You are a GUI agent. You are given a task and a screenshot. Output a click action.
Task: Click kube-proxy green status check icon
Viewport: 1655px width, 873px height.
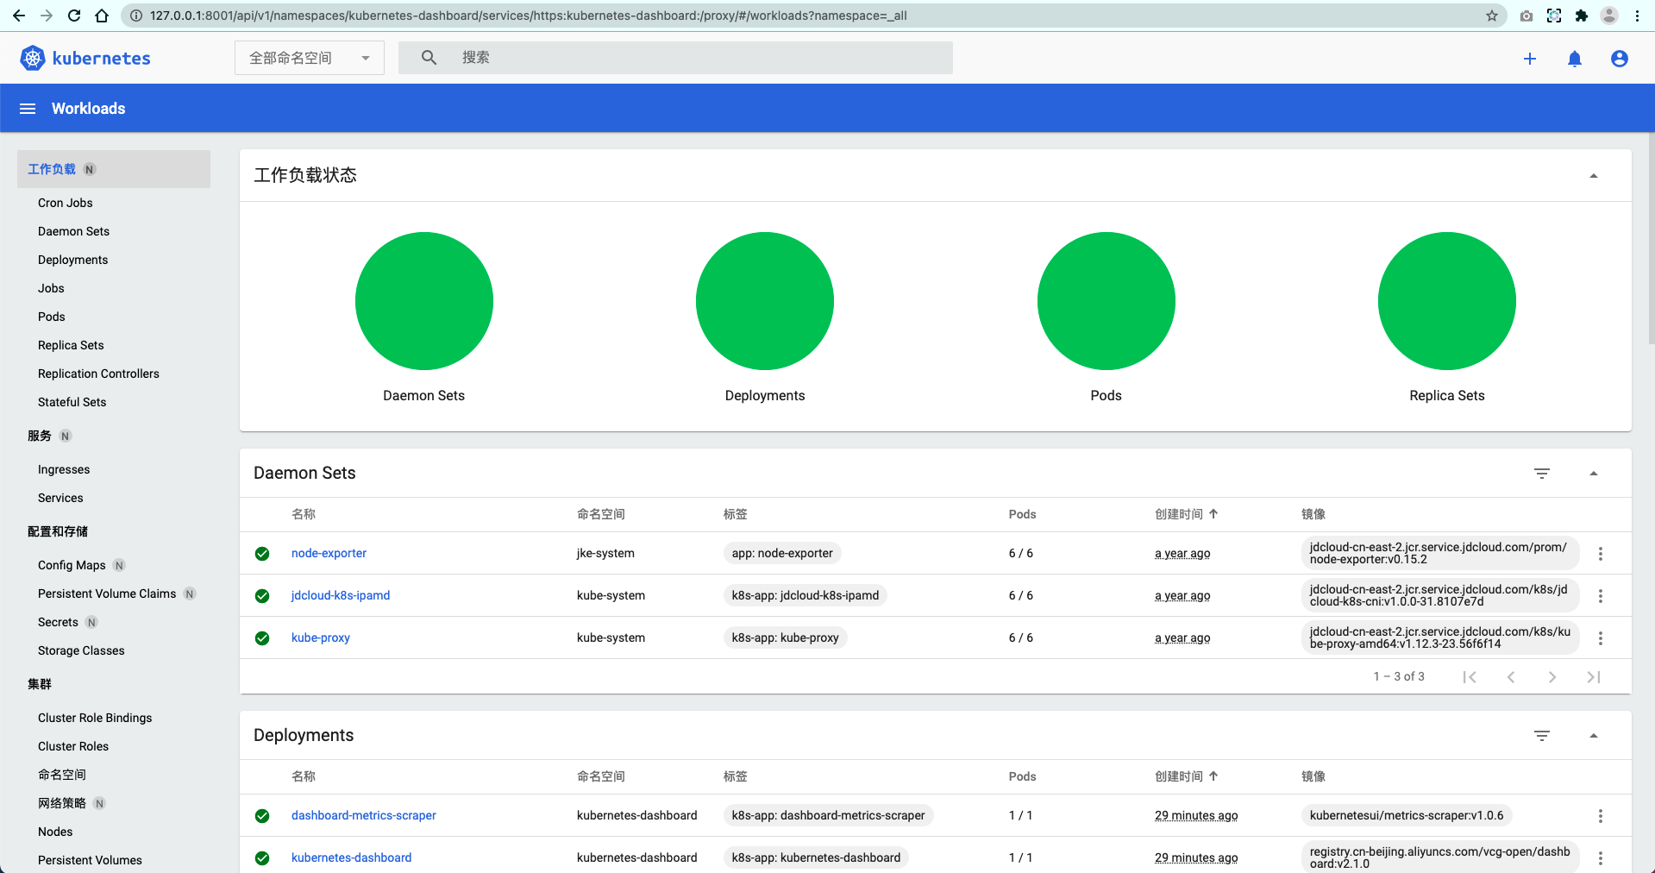click(262, 638)
